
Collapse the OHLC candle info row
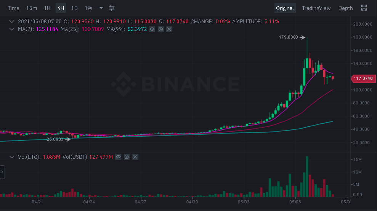(x=12, y=21)
